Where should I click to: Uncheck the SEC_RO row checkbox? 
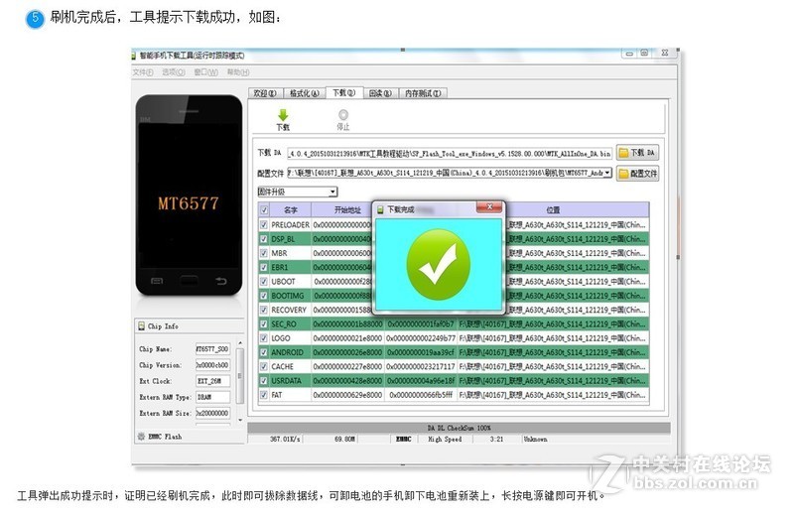(264, 323)
